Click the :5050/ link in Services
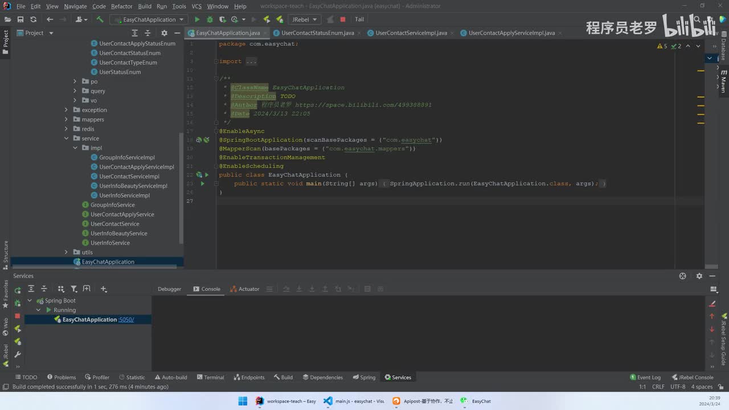This screenshot has width=729, height=410. click(126, 319)
